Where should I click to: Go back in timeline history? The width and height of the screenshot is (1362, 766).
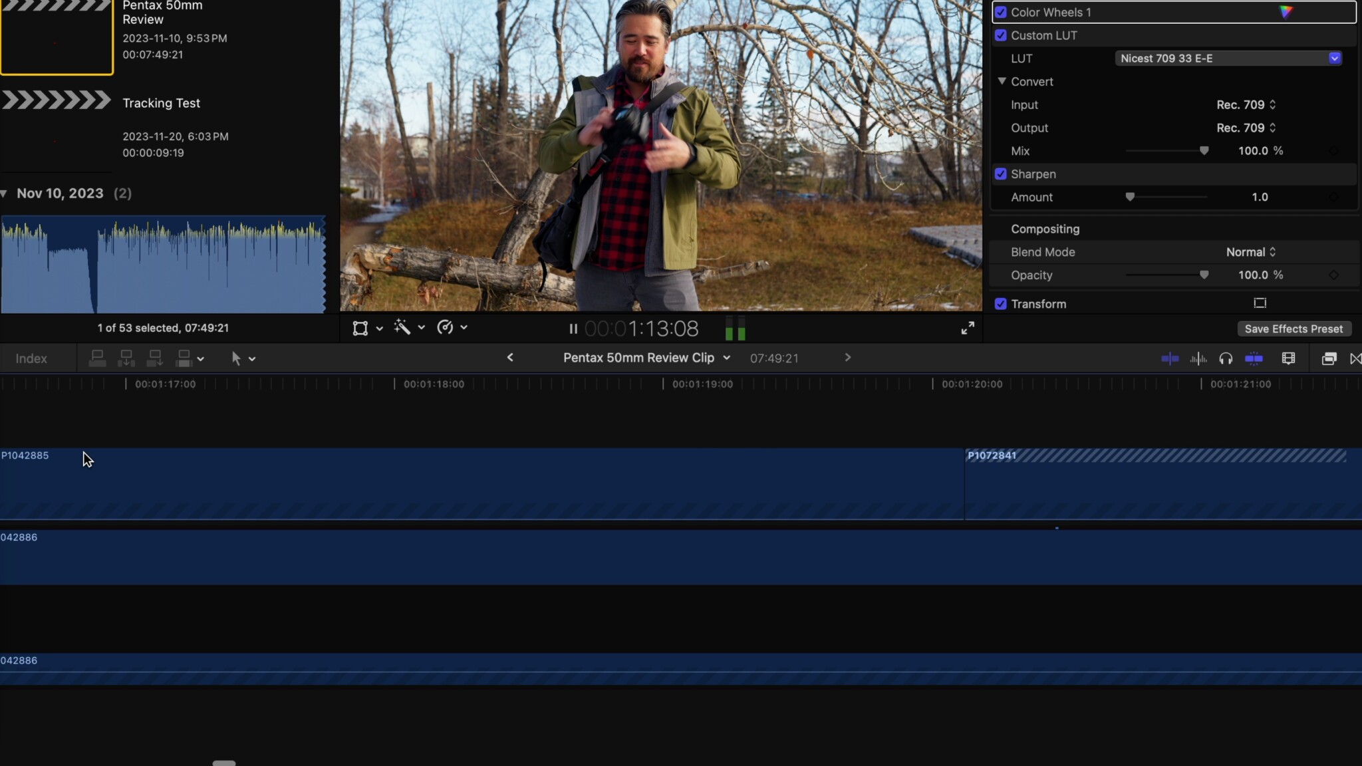(x=510, y=358)
